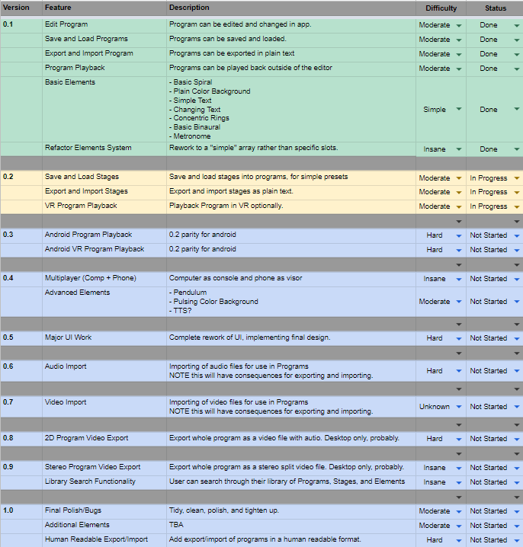Open Not Started status for Android VR Program Playback

click(x=517, y=250)
